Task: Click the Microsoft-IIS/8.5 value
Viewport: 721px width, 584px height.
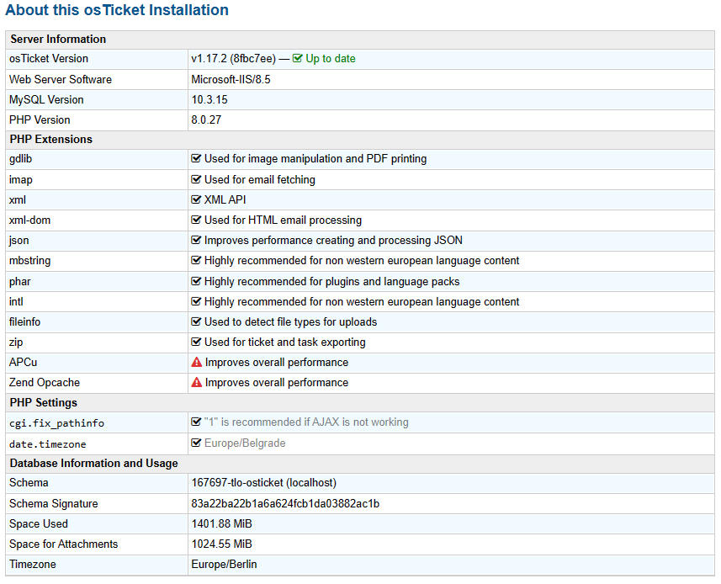Action: click(231, 80)
